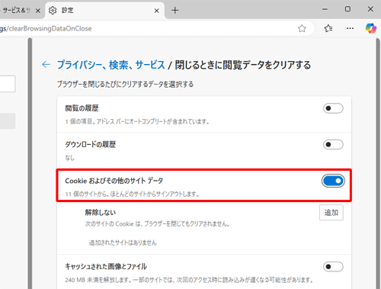381x289 pixels.
Task: Toggle 閲覧の履歴 clearing switch
Action: pyautogui.click(x=333, y=108)
